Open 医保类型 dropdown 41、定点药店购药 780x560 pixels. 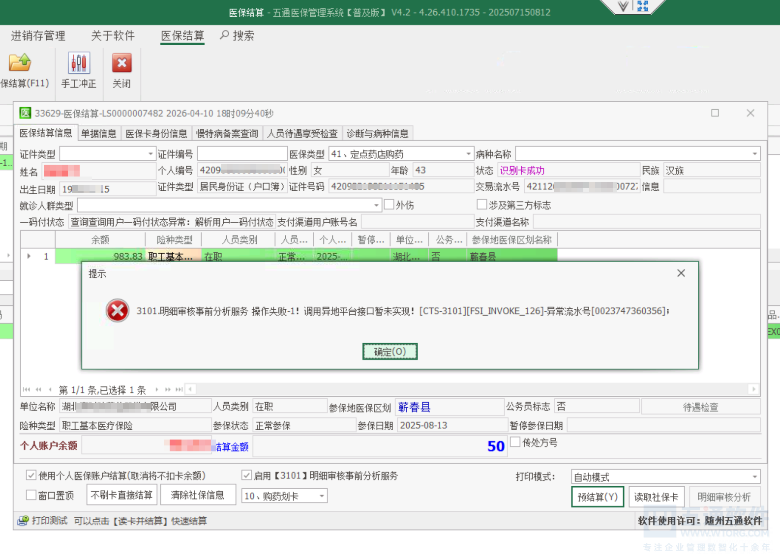point(468,154)
